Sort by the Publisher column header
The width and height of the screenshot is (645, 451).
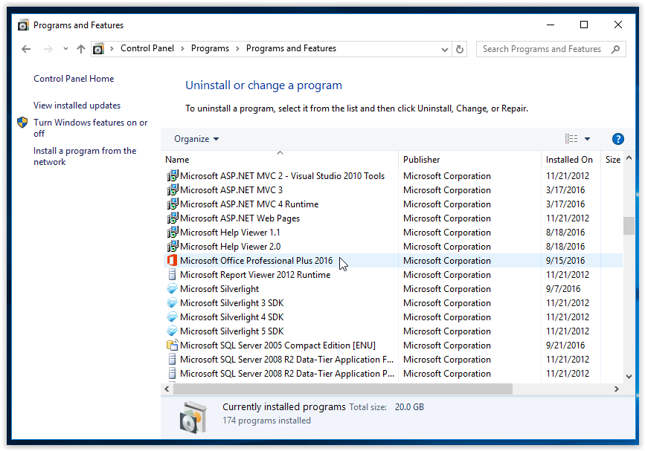[469, 159]
